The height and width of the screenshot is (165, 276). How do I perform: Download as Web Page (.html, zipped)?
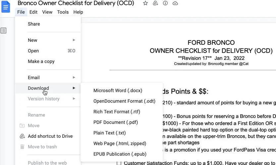pyautogui.click(x=122, y=143)
